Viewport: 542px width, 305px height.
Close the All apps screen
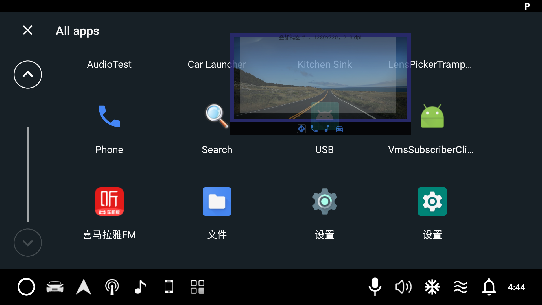[x=27, y=30]
